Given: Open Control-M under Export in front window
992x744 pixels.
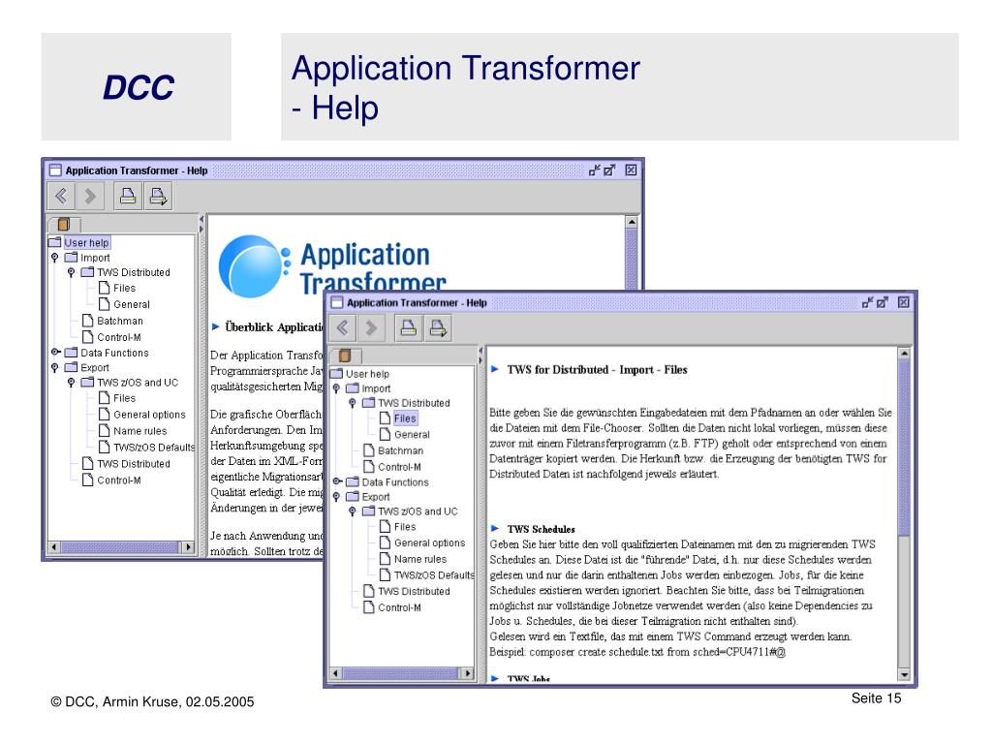Looking at the screenshot, I should tap(399, 607).
